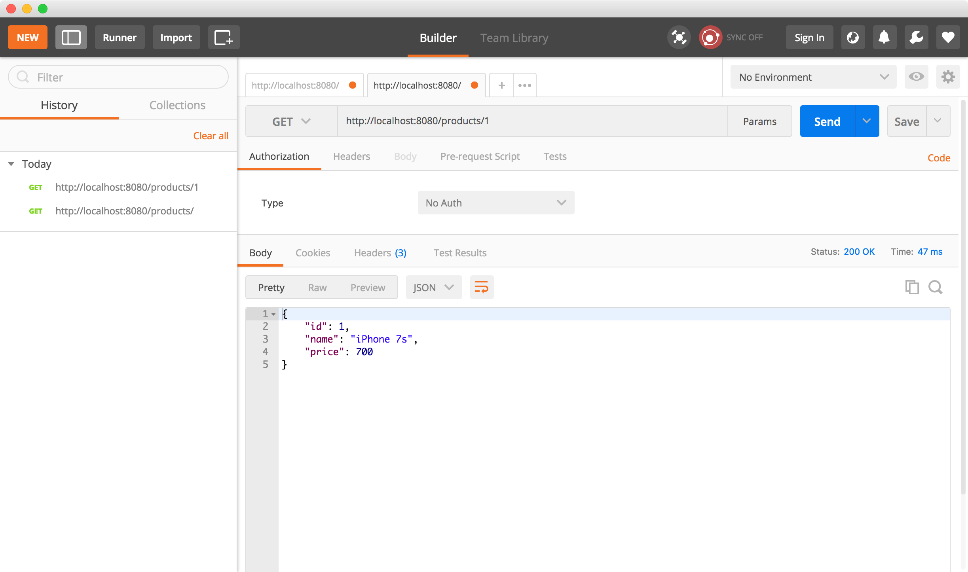Open Save options dropdown arrow
The width and height of the screenshot is (968, 572).
(x=938, y=121)
